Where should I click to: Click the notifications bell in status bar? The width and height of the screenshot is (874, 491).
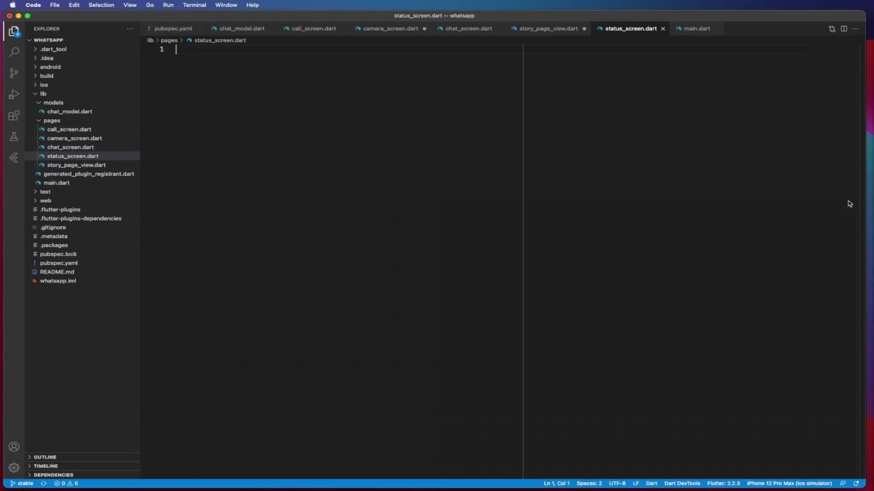click(x=856, y=483)
